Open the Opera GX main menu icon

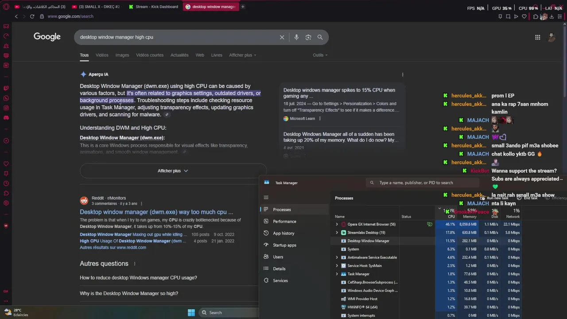pyautogui.click(x=6, y=7)
